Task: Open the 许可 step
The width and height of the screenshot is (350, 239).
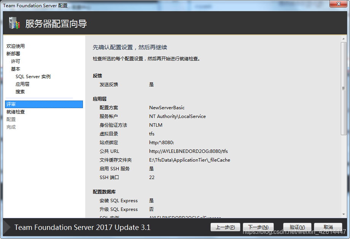Action: (16, 61)
